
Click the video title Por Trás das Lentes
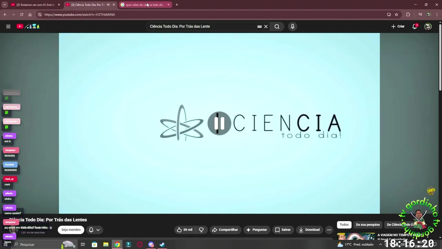[48, 220]
